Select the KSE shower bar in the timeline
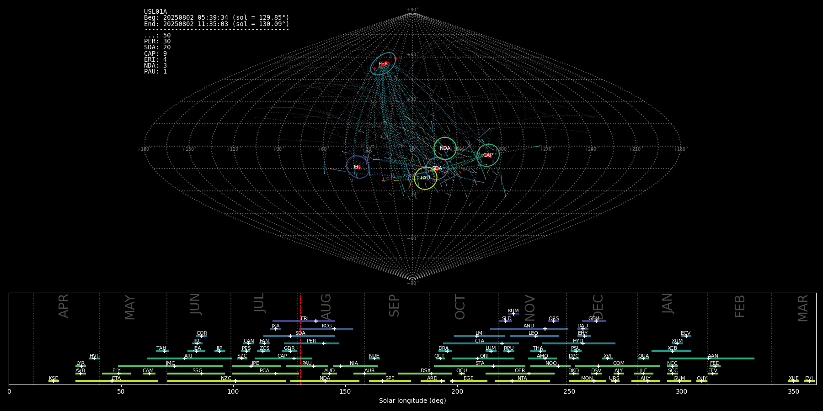The width and height of the screenshot is (823, 411). coord(53,381)
